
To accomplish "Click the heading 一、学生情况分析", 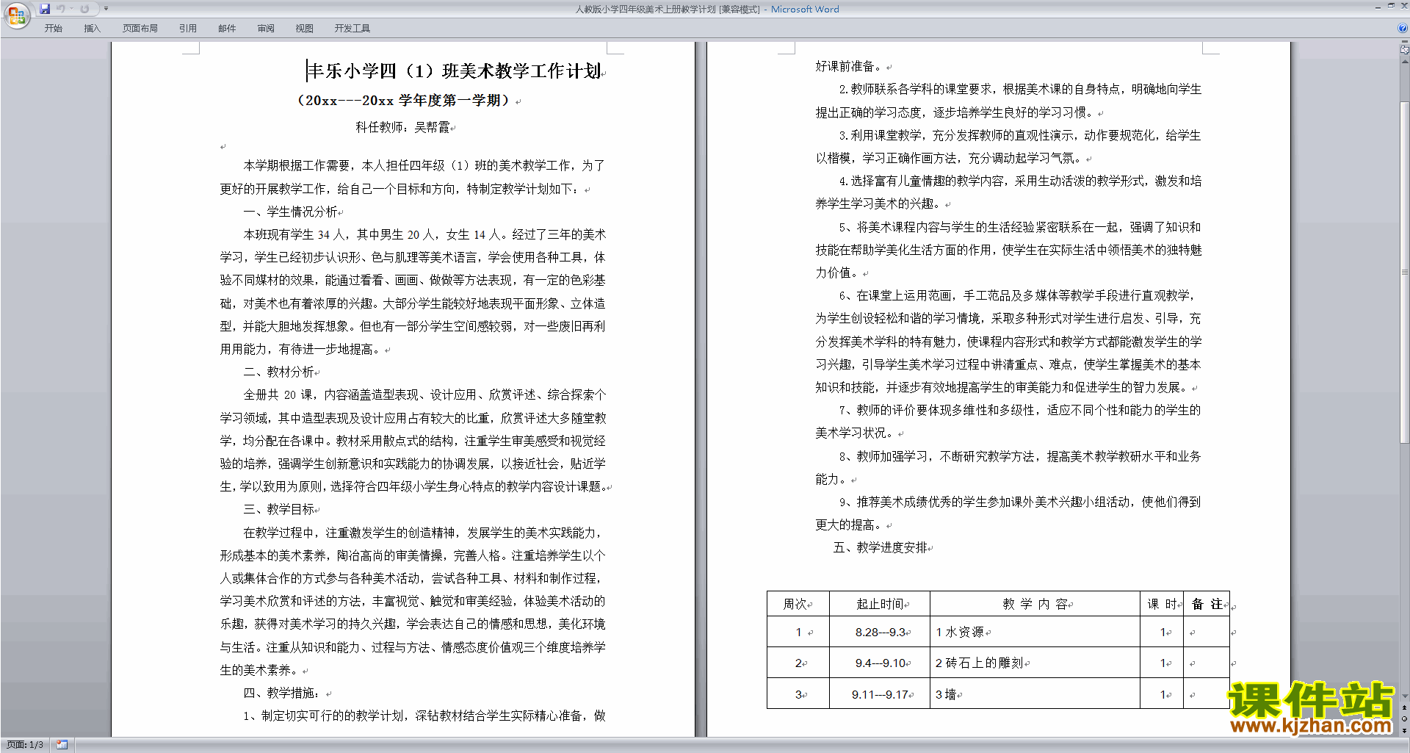I will pyautogui.click(x=290, y=212).
